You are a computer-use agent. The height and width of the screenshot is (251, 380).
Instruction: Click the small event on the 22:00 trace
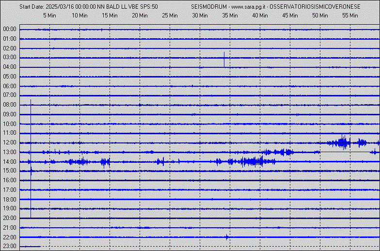[x=227, y=237]
